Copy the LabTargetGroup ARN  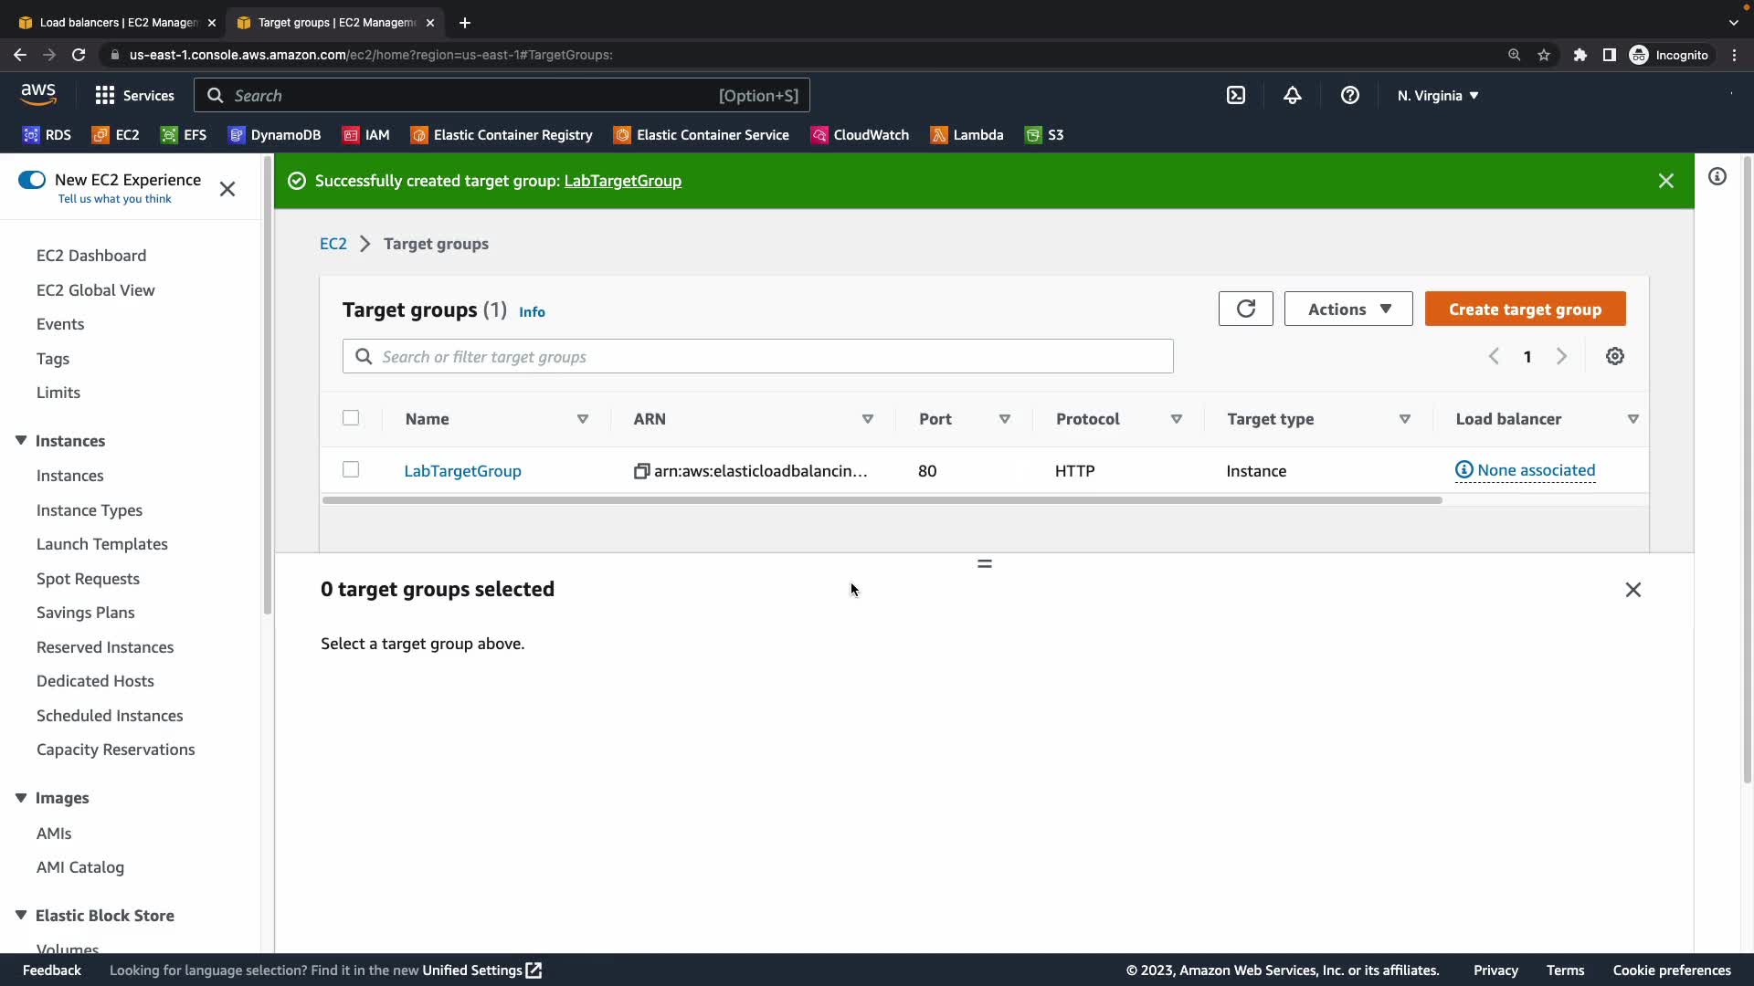click(641, 471)
